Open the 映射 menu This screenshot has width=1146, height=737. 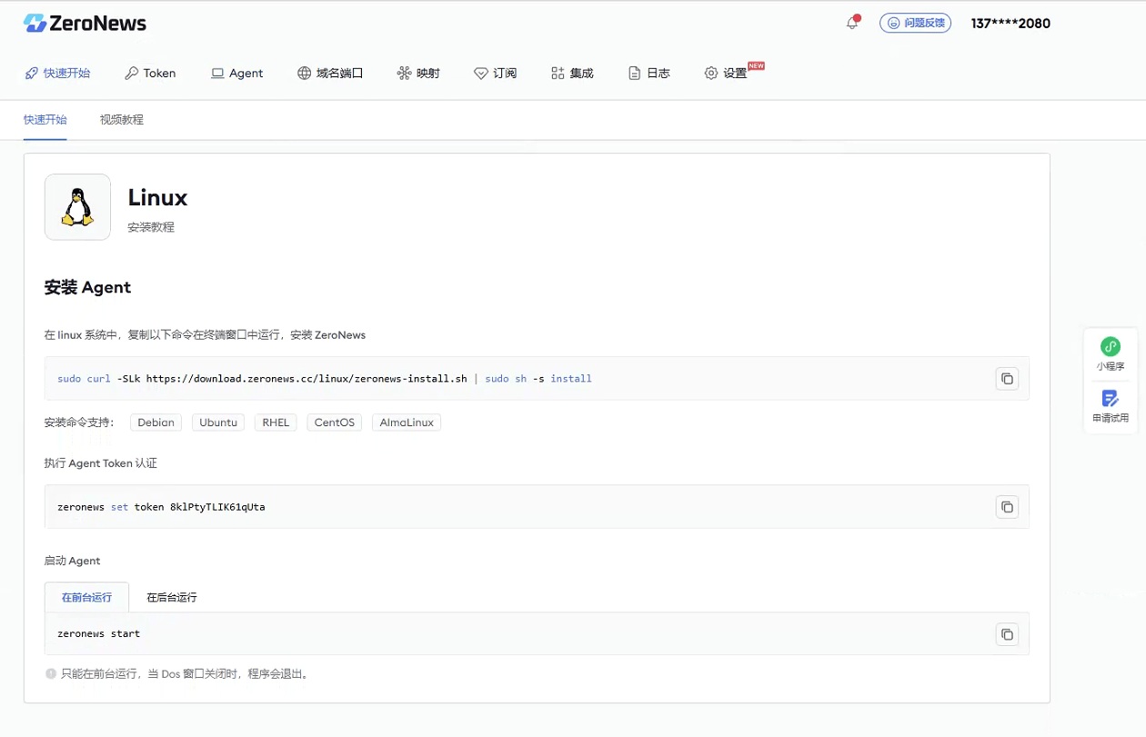point(418,73)
